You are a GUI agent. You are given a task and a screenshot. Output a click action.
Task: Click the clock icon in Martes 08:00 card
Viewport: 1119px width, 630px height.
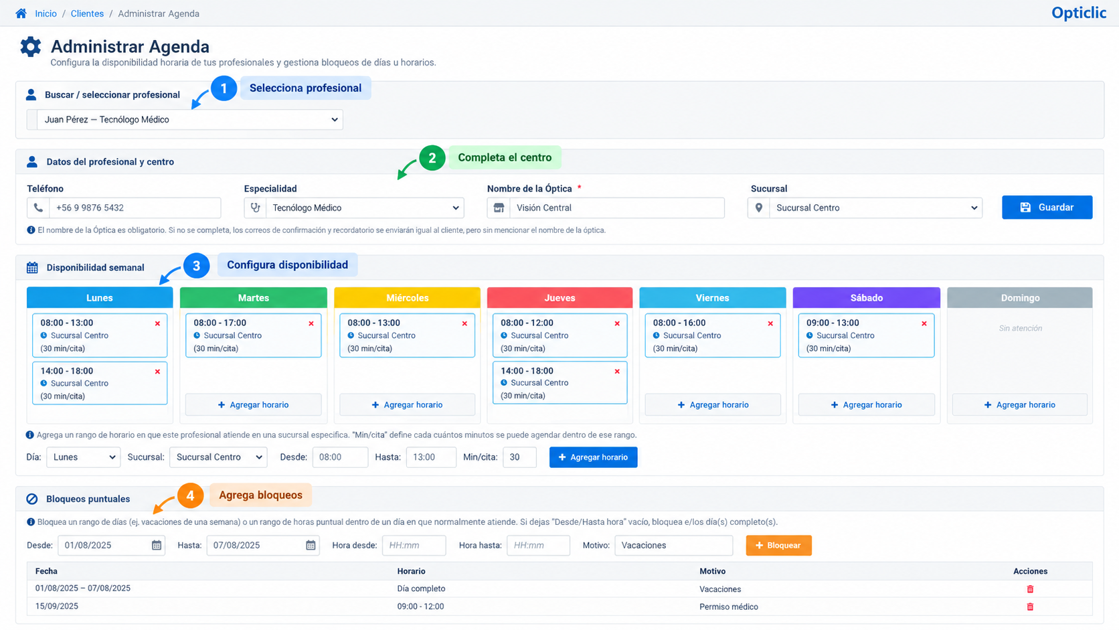[197, 335]
